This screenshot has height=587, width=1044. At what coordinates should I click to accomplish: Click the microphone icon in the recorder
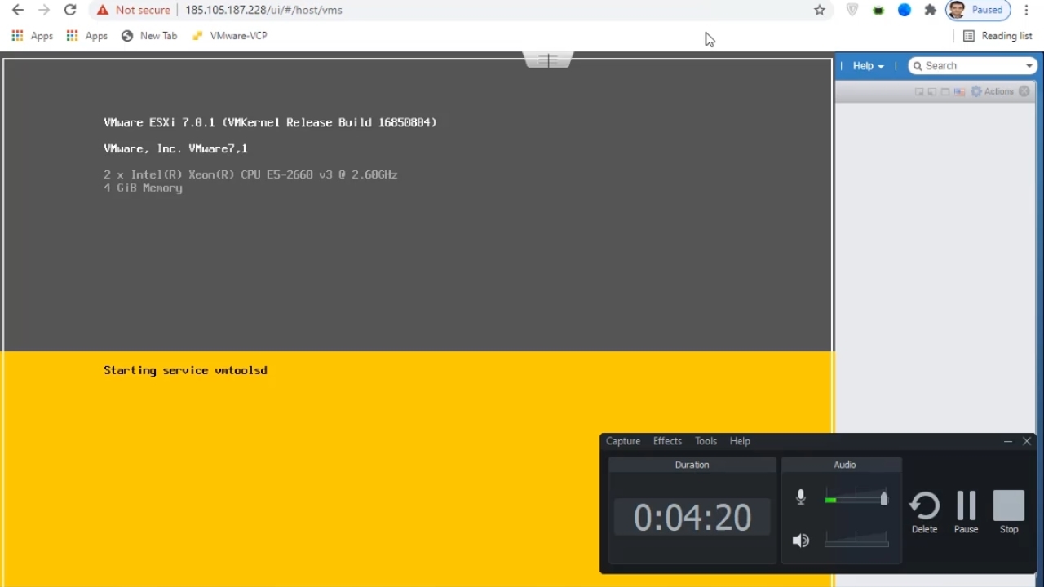(800, 497)
